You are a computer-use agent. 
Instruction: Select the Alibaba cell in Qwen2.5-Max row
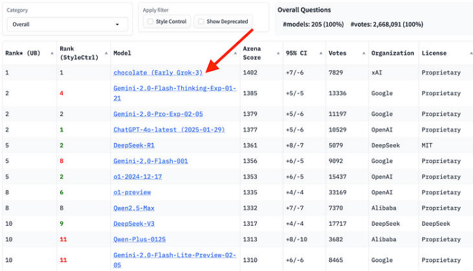[x=384, y=208]
